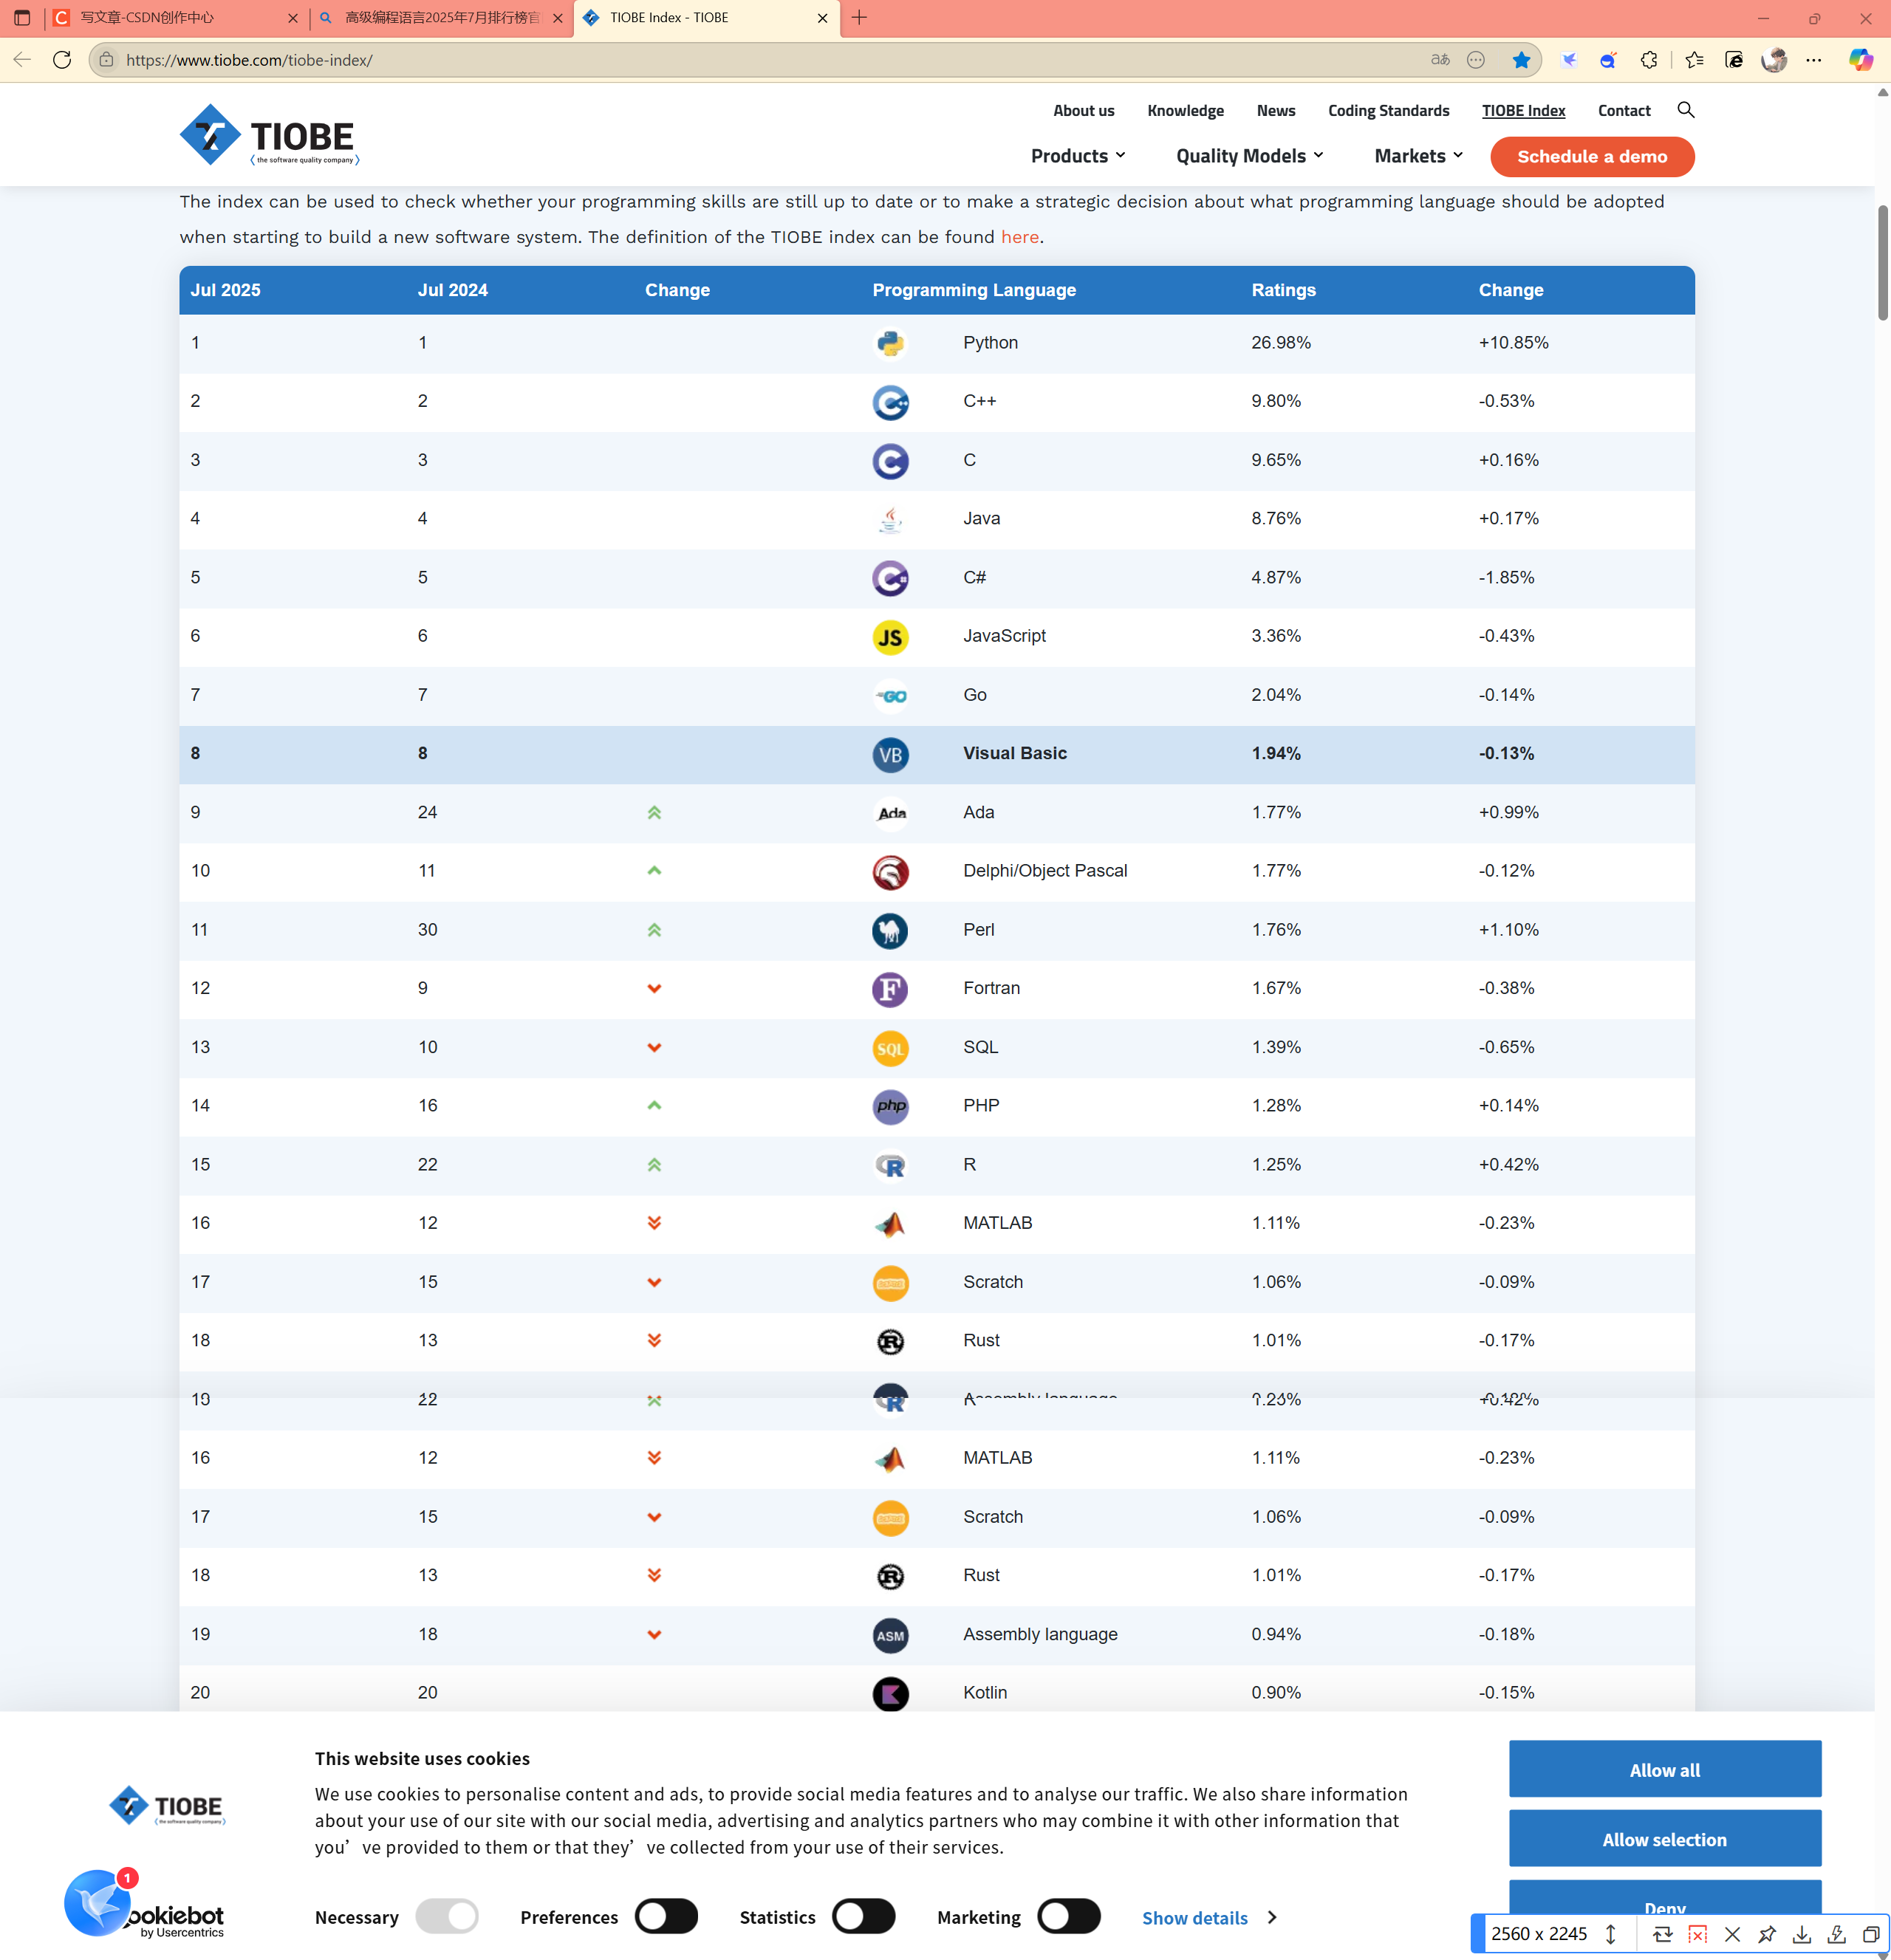
Task: Click the ASM Assembly language icon
Action: coord(890,1635)
